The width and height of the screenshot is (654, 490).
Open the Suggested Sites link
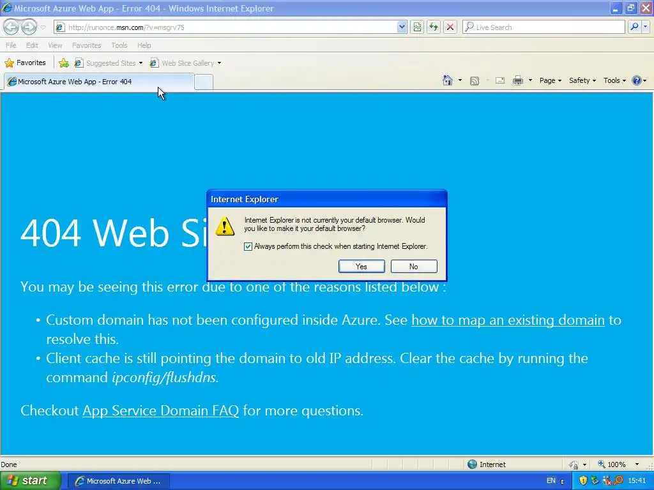(105, 63)
